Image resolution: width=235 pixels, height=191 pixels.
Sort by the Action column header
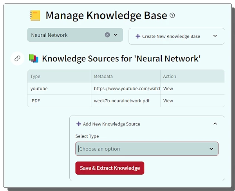point(192,76)
